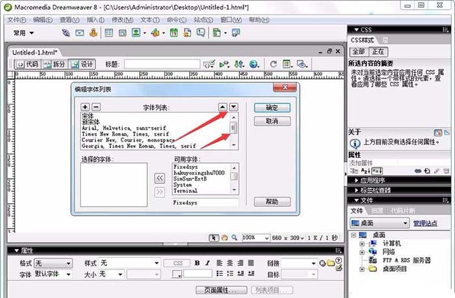Open the Insert menu
This screenshot has height=298, width=455.
pyautogui.click(x=96, y=19)
